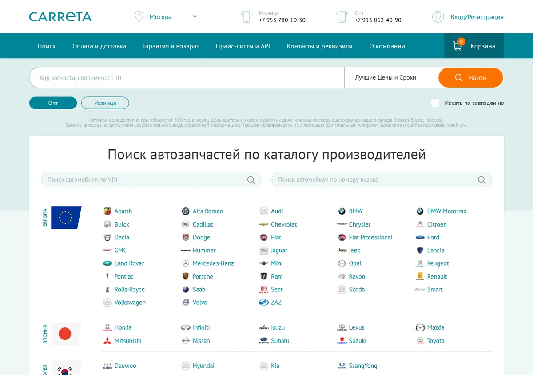Open the 'Оплата и доставка' menu item
The image size is (533, 375).
99,46
